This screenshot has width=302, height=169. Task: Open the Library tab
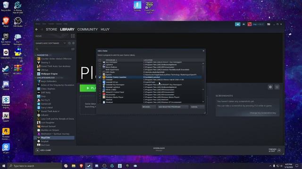point(67,29)
